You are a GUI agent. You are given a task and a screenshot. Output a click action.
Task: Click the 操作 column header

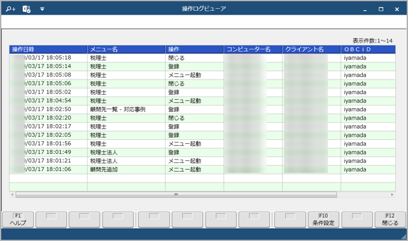click(x=194, y=49)
